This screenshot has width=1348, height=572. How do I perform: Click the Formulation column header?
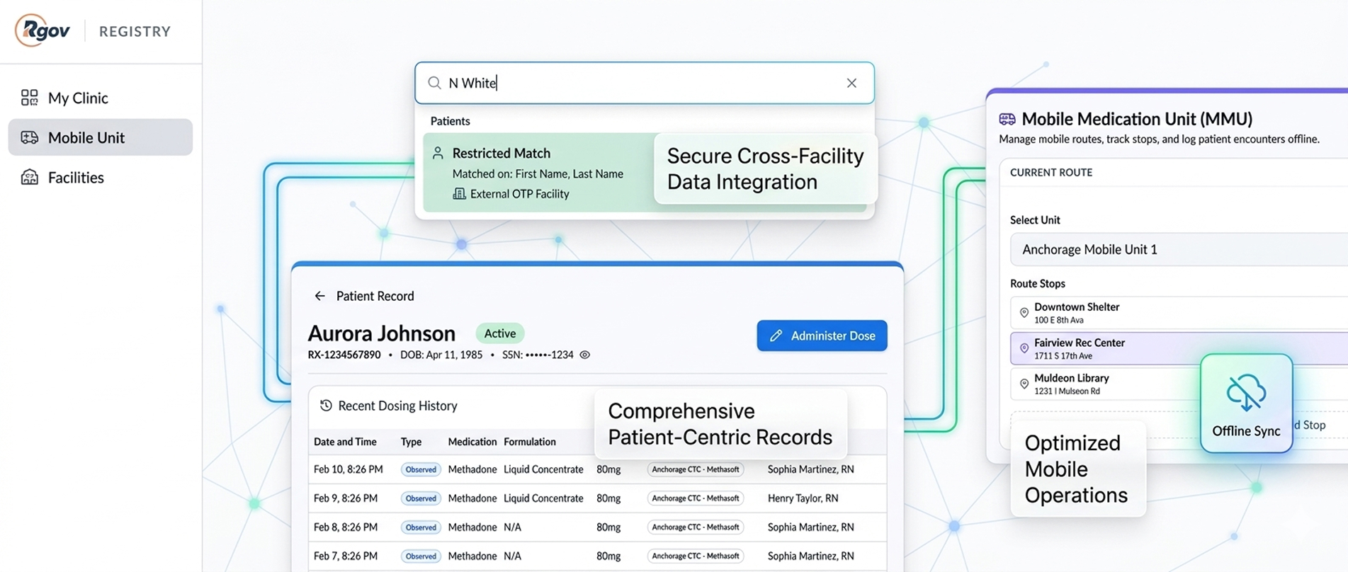coord(530,442)
